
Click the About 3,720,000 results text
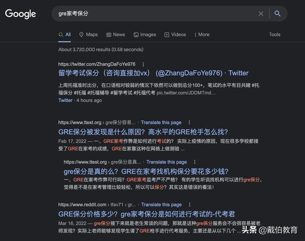coord(101,50)
